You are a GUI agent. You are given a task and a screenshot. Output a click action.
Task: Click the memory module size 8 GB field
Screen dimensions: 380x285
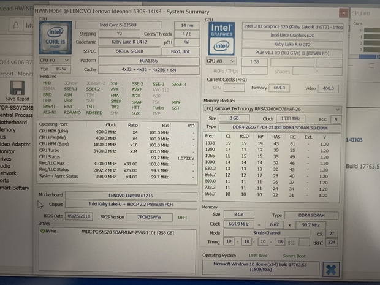click(234, 118)
